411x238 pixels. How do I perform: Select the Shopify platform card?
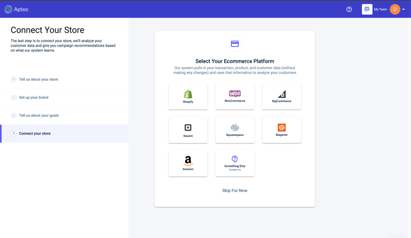(188, 96)
